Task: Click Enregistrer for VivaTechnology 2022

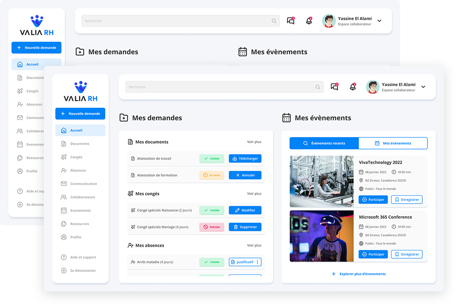Action: pos(407,200)
